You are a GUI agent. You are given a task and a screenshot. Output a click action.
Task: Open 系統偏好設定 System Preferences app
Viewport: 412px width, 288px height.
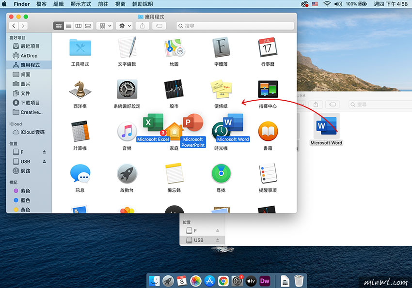(x=127, y=90)
